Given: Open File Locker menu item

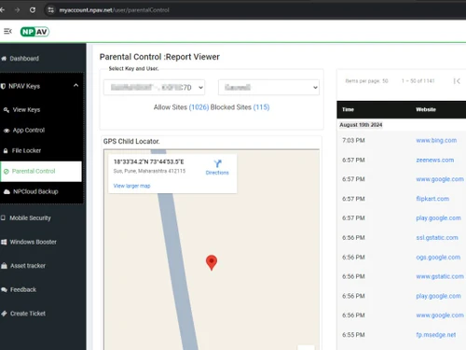Looking at the screenshot, I should (26, 151).
